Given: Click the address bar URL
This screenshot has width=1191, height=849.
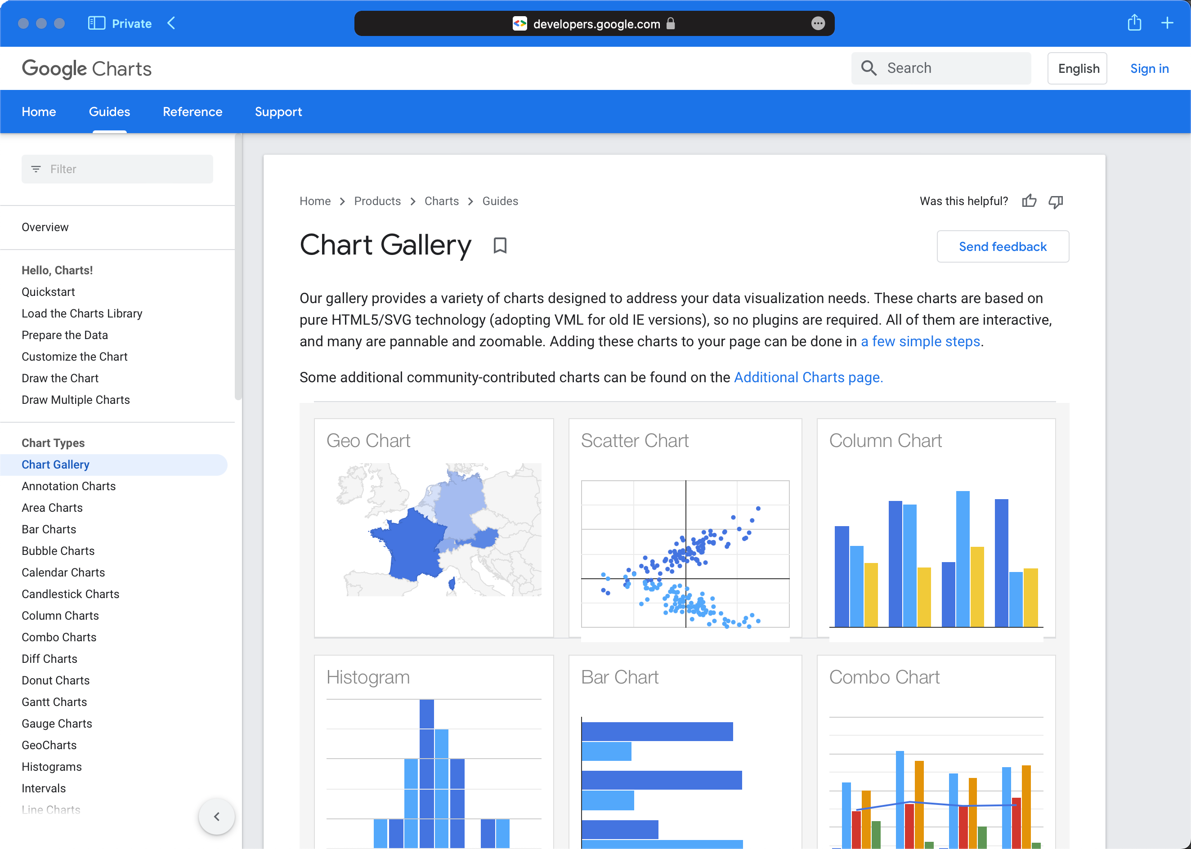Looking at the screenshot, I should 596,24.
